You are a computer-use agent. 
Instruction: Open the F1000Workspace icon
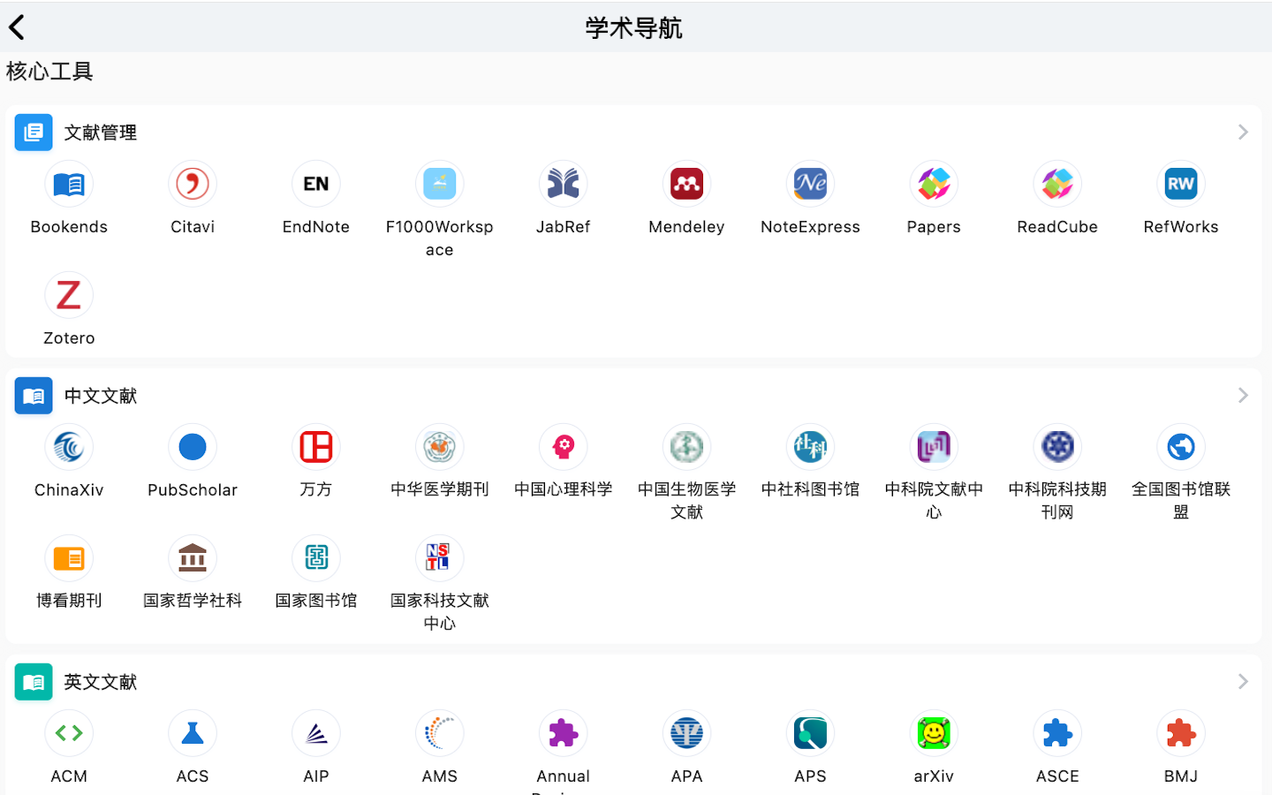(440, 184)
